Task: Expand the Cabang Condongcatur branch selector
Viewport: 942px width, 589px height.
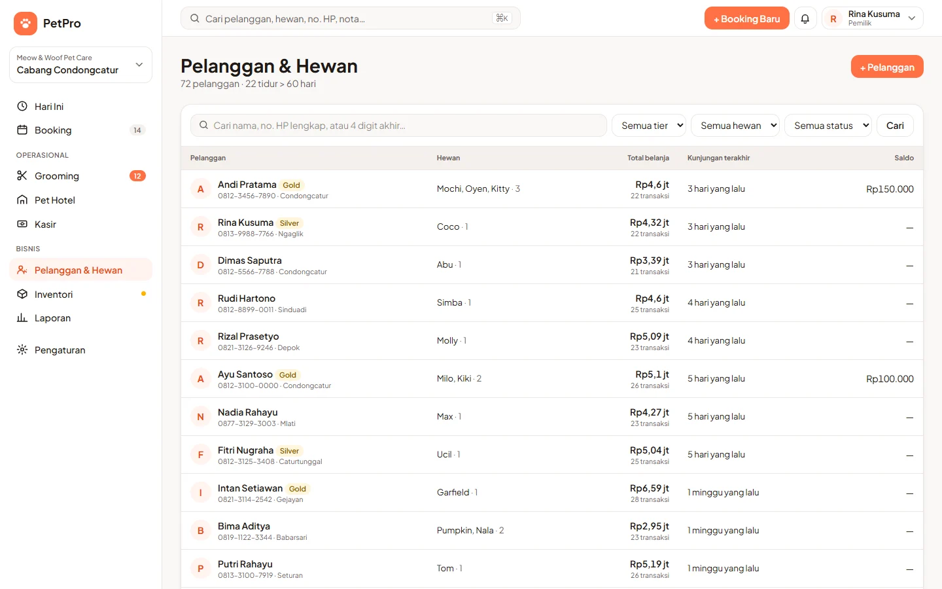Action: [80, 65]
